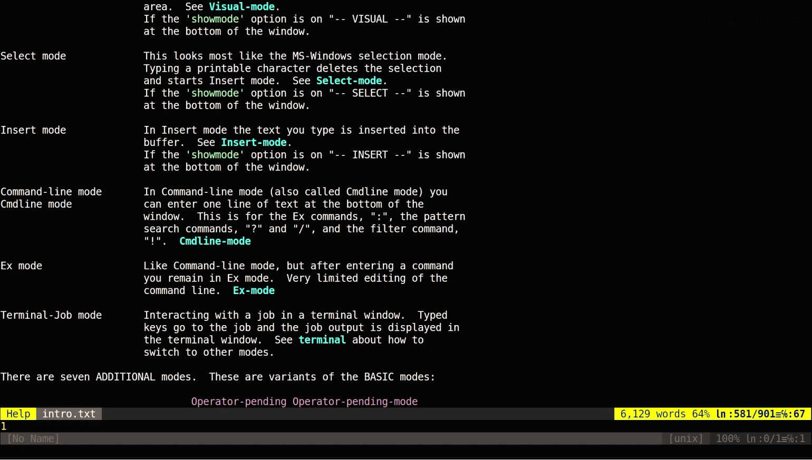The width and height of the screenshot is (812, 460).
Task: Click the [unix] file format indicator
Action: pyautogui.click(x=685, y=439)
